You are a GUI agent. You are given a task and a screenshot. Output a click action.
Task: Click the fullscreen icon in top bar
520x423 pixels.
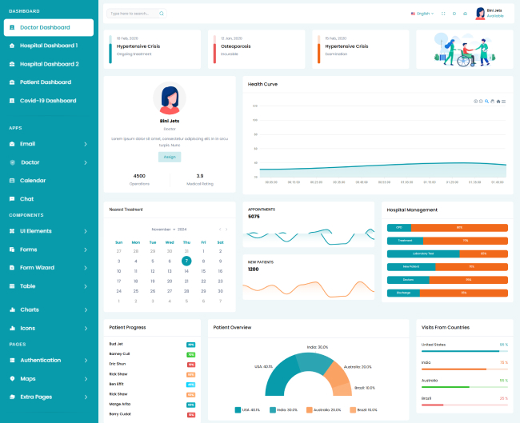(x=442, y=14)
